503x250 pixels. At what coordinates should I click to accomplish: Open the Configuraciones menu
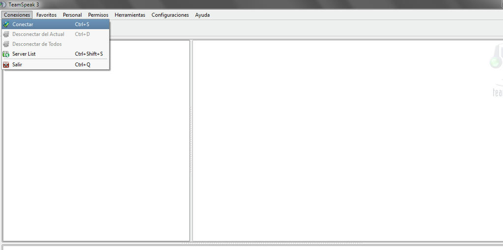click(170, 15)
